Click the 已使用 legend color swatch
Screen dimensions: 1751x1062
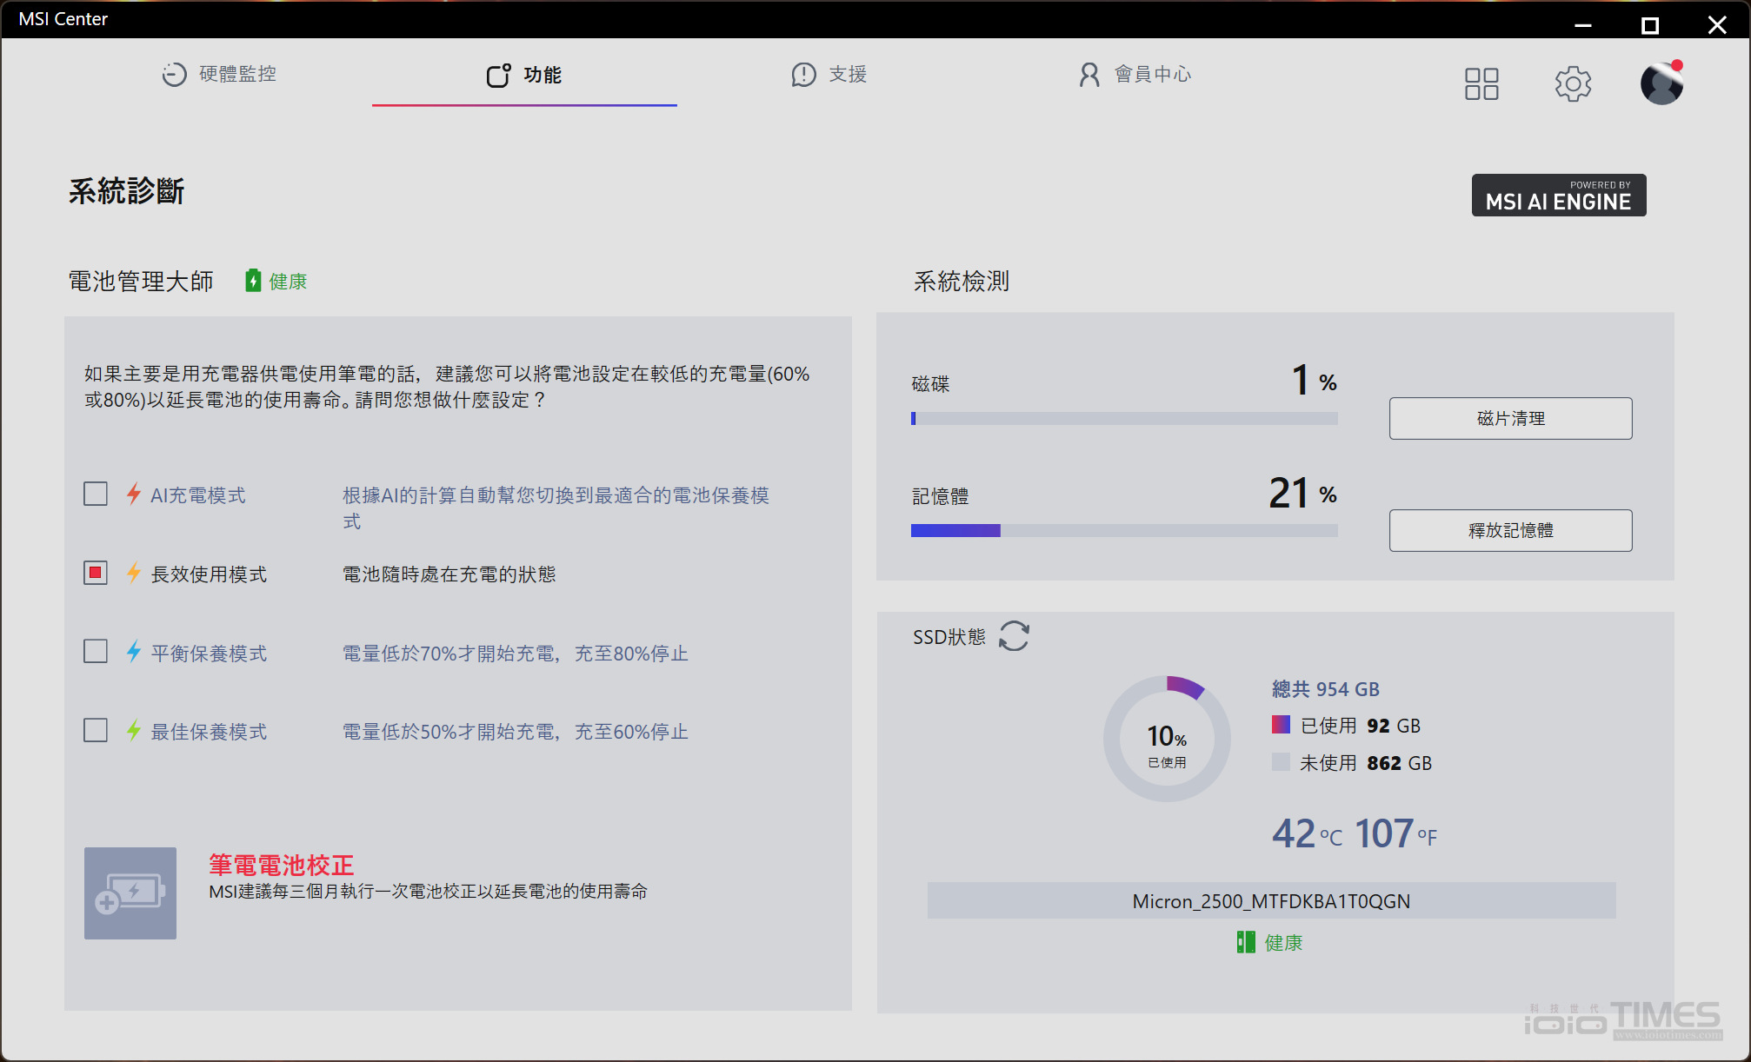click(1281, 725)
